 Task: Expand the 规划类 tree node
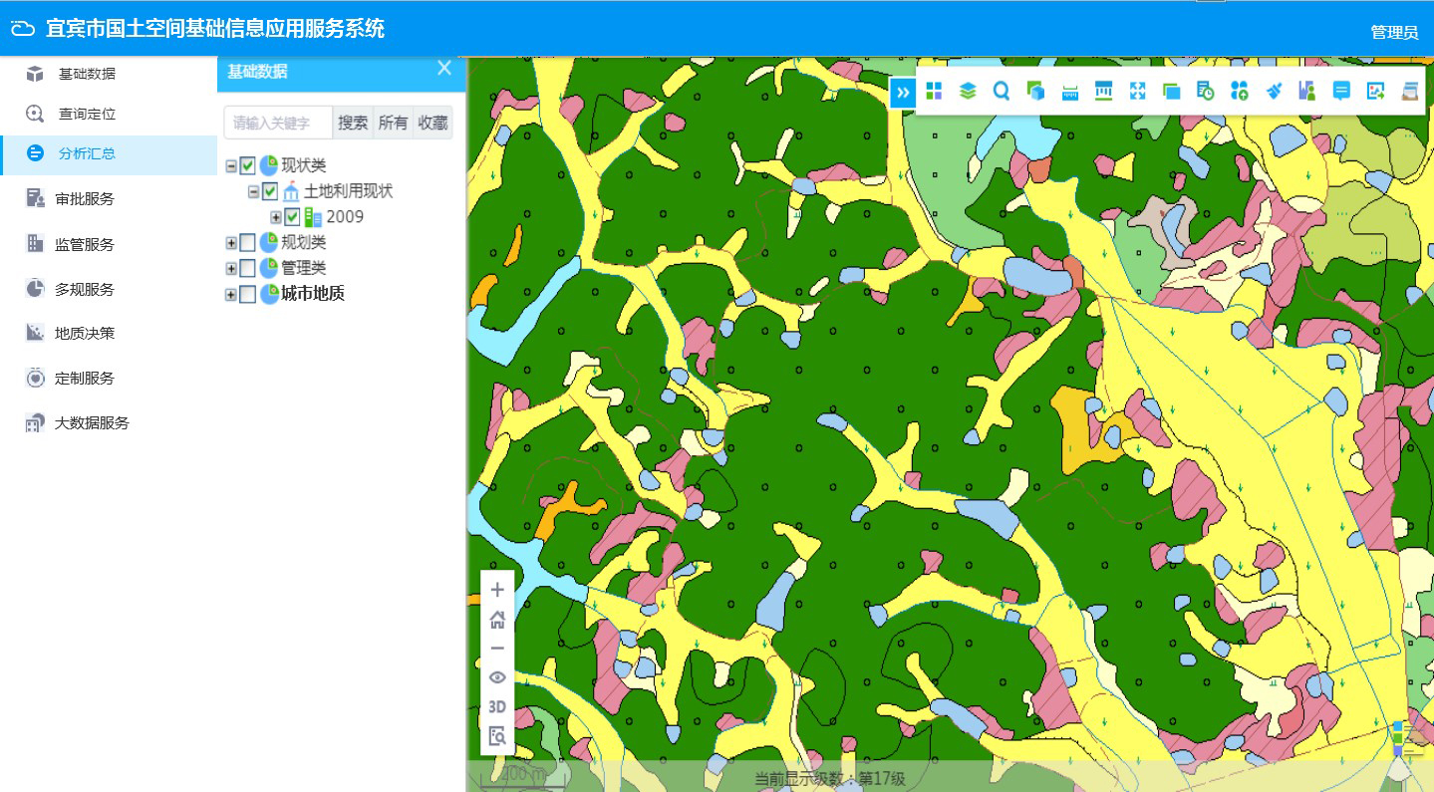click(231, 243)
